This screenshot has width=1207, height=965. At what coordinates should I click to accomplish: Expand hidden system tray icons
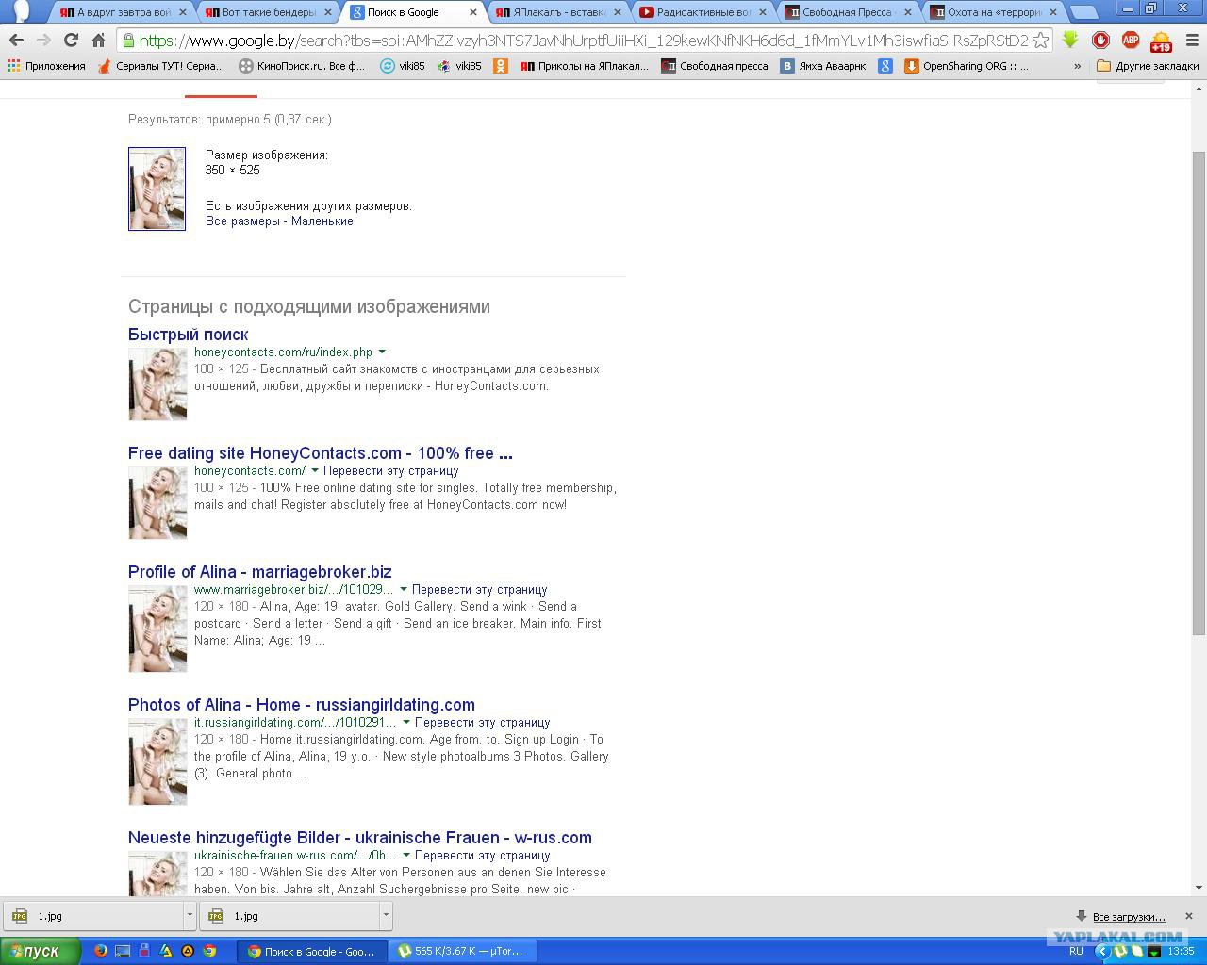[x=1101, y=951]
